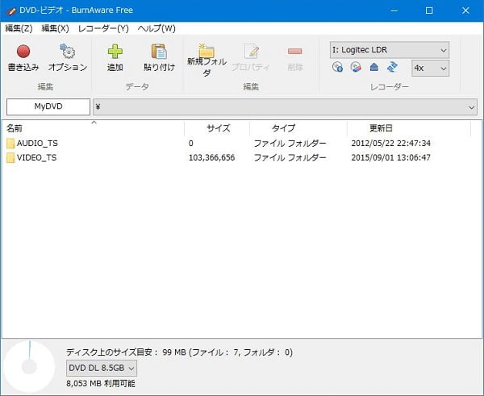Click the VIDEO_TS folder name
The image size is (484, 396).
pyautogui.click(x=37, y=158)
